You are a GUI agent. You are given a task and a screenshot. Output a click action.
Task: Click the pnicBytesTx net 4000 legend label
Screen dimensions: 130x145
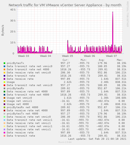(22, 114)
